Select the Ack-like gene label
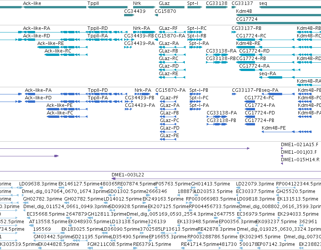The width and height of the screenshot is (321, 250). (32, 3)
